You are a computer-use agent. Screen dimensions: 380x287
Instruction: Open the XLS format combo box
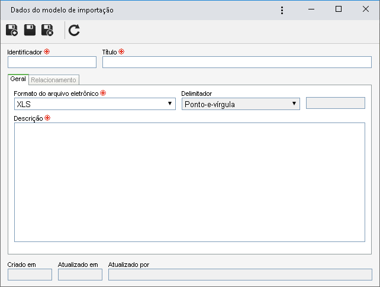pyautogui.click(x=95, y=104)
